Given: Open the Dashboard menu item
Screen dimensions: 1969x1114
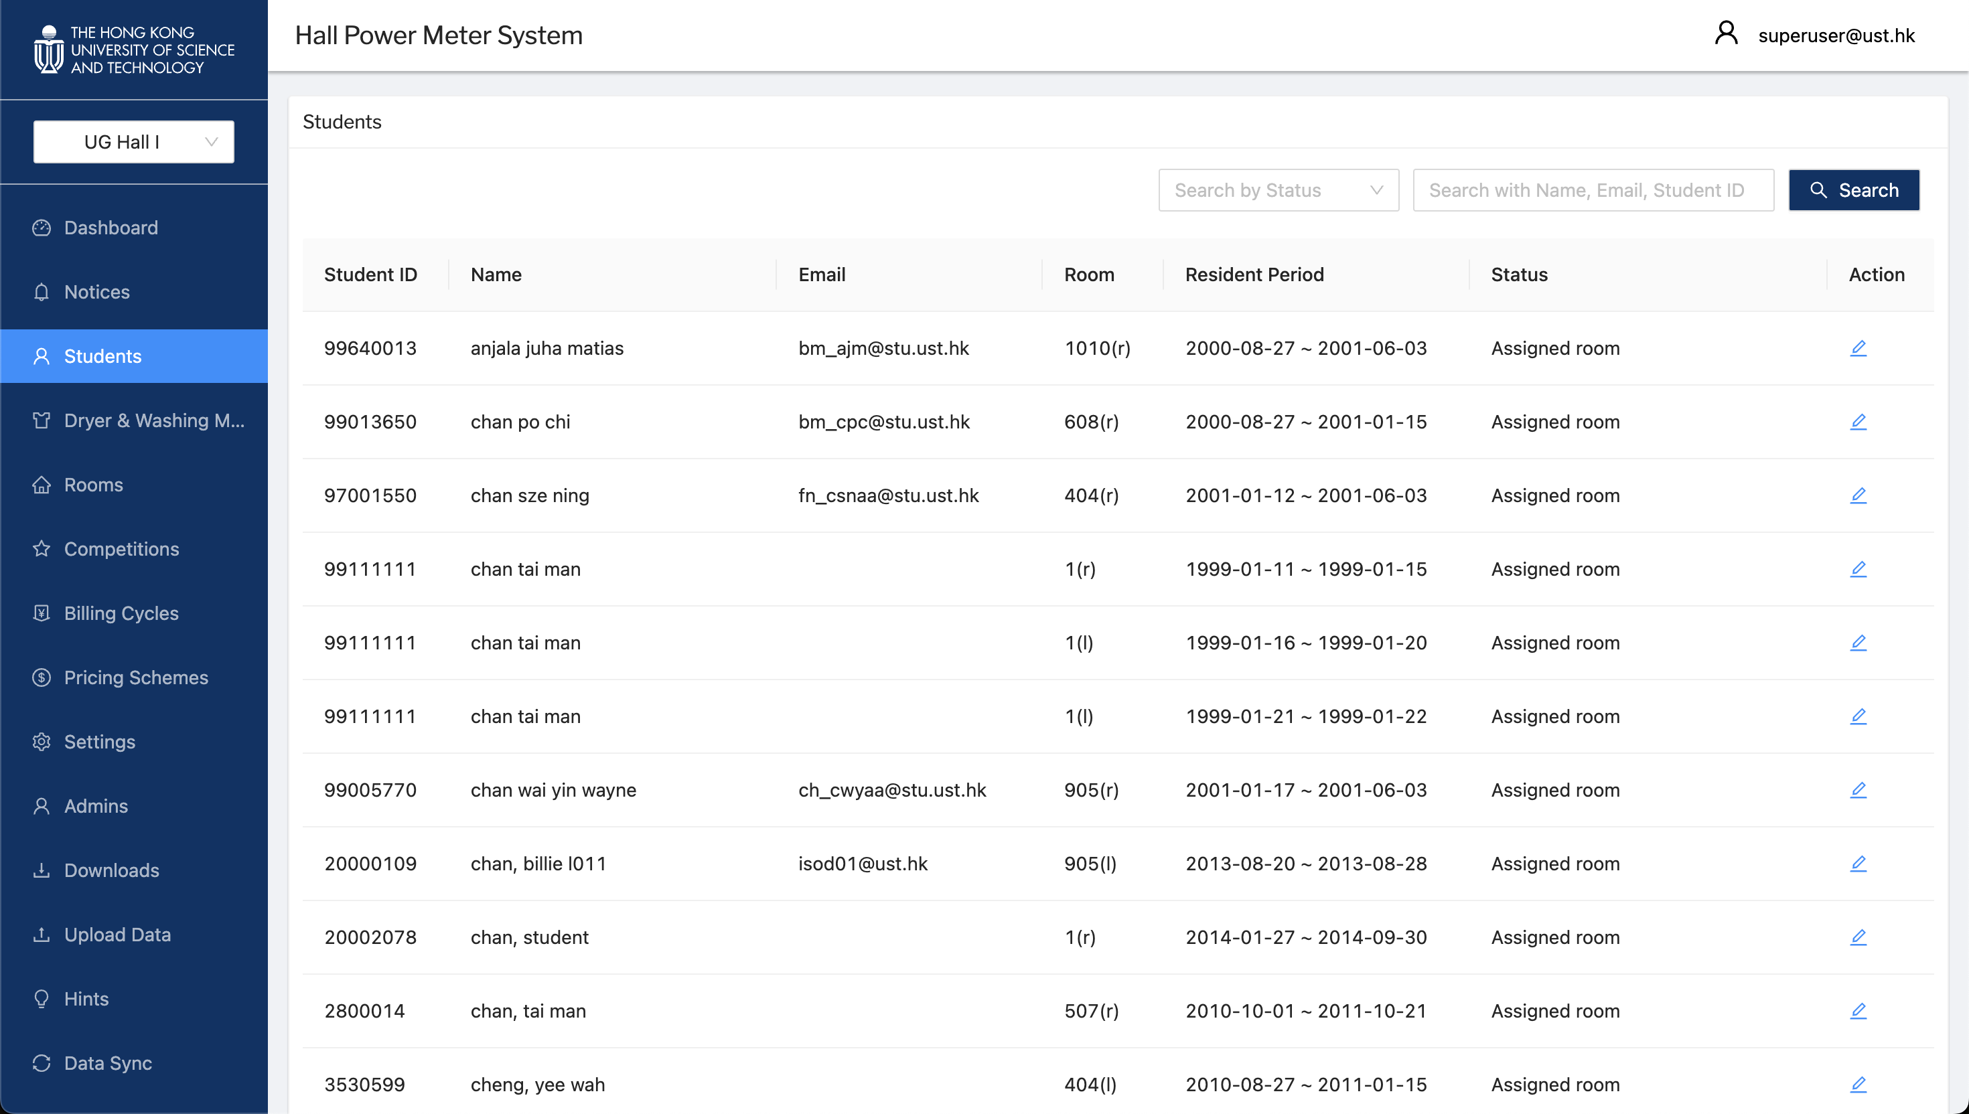Looking at the screenshot, I should pyautogui.click(x=111, y=227).
